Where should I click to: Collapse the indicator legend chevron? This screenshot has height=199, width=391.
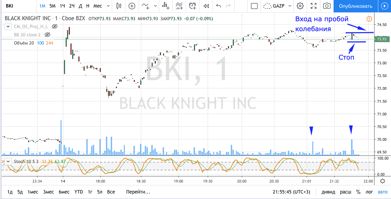point(8,26)
